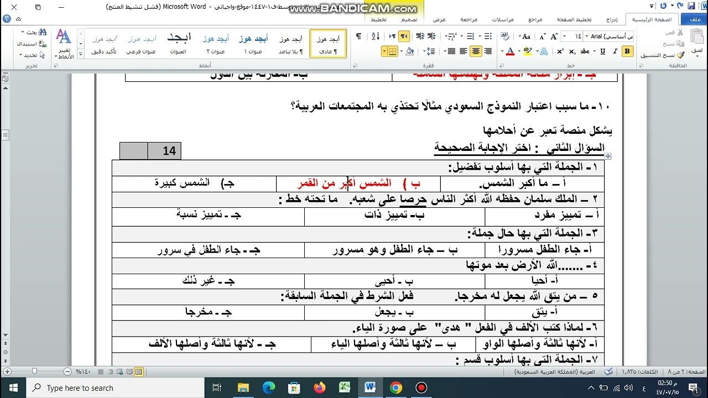Adjust the zoom slider handle in status bar

click(34, 372)
